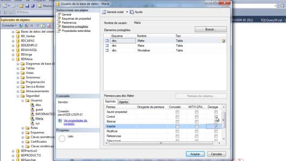
Task: Select the Insertar permission row
Action: [163, 126]
